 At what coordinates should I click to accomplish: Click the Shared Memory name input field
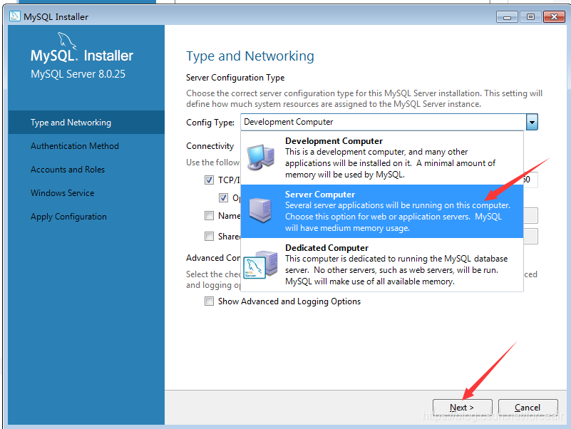(530, 237)
